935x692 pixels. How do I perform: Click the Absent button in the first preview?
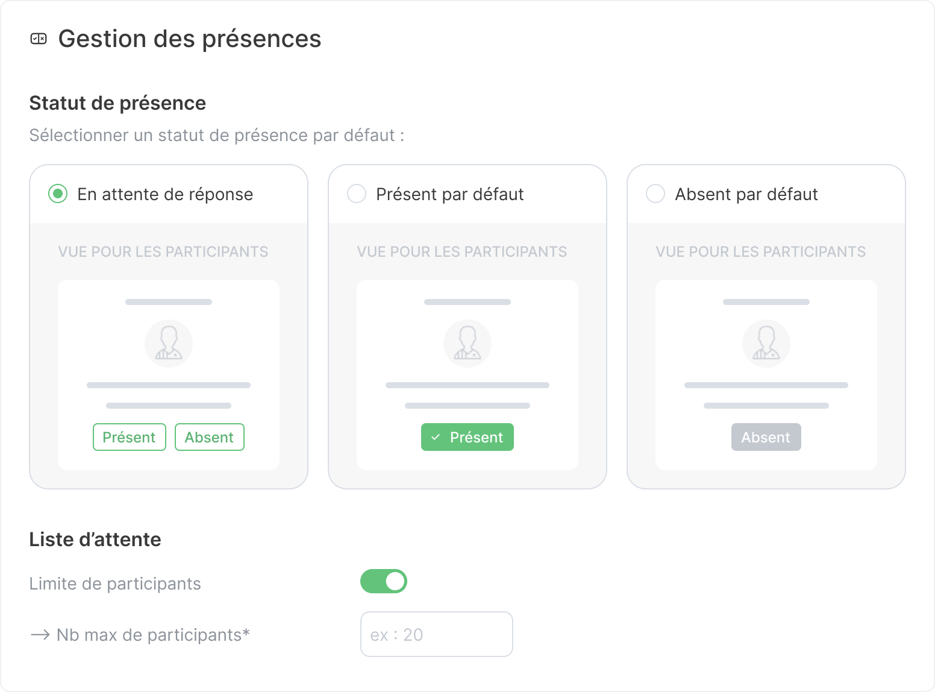(209, 437)
